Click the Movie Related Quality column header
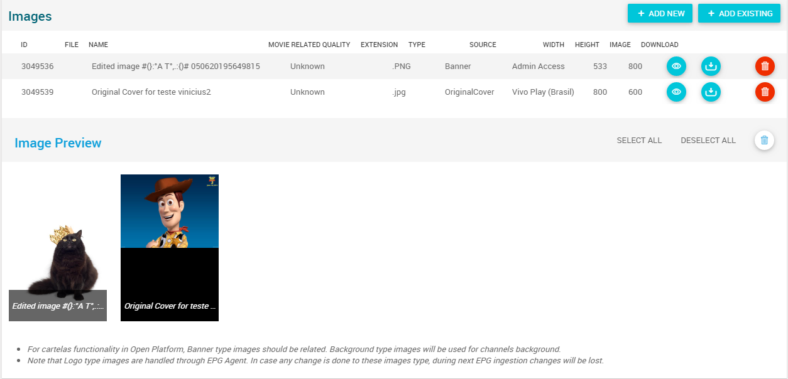Image resolution: width=788 pixels, height=379 pixels. 309,45
